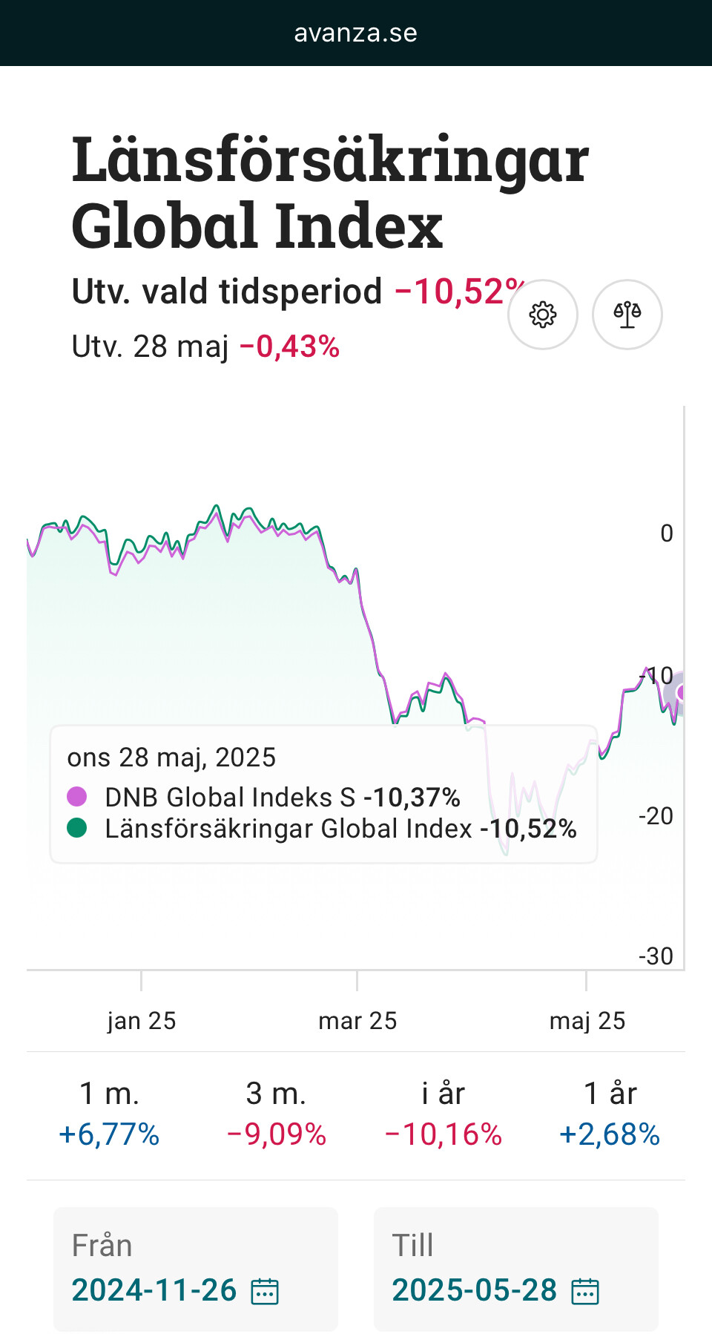Screen dimensions: 712x1334
Task: Click calendar icon beside 2024-11-26
Action: [265, 1291]
